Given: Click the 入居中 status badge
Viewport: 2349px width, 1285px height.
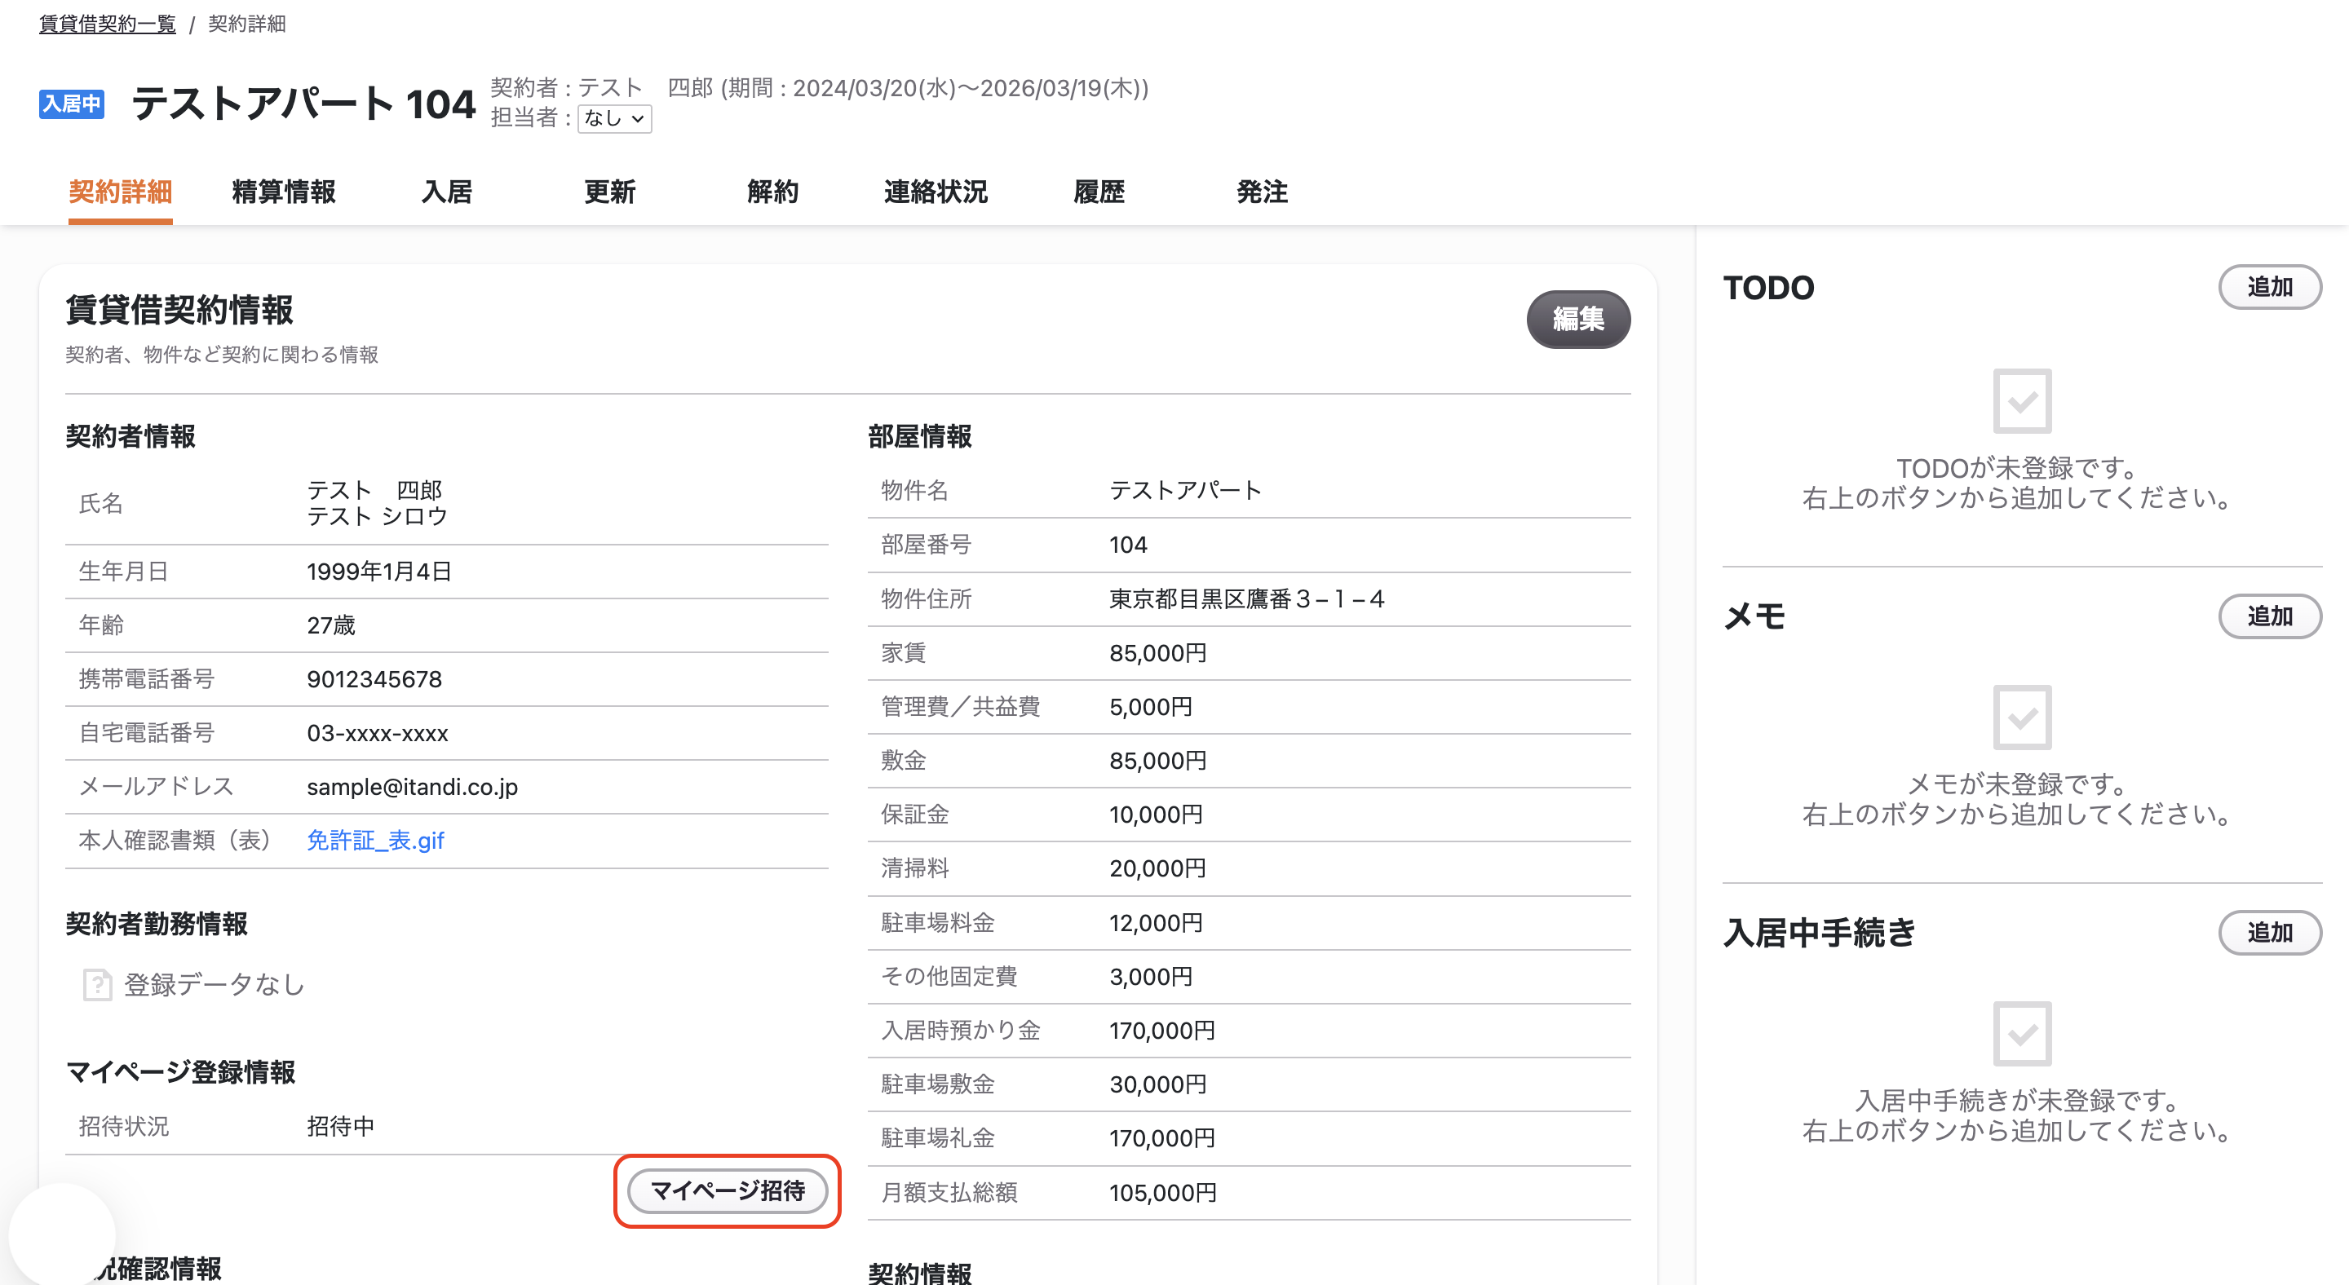Looking at the screenshot, I should pyautogui.click(x=71, y=104).
